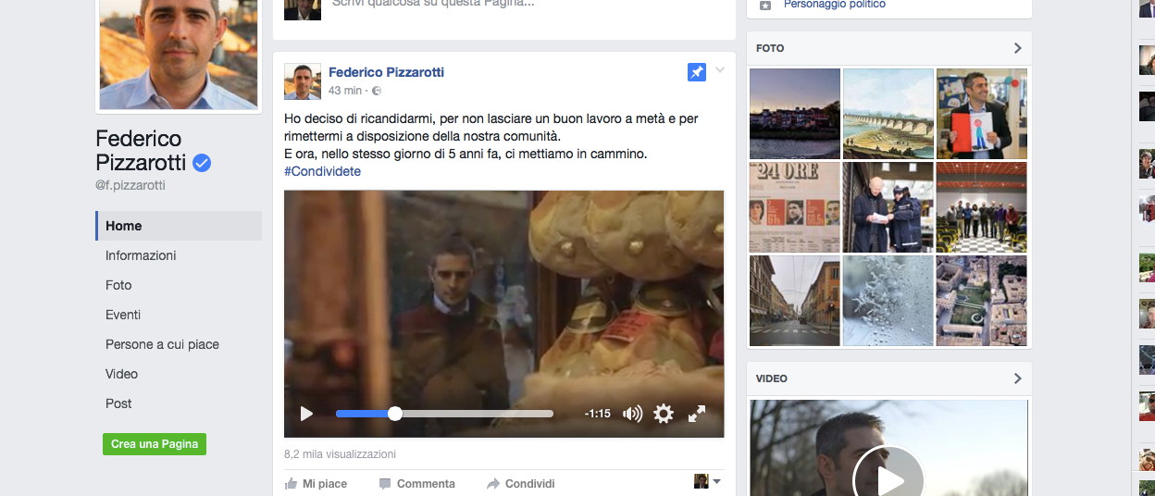1155x496 pixels.
Task: Open the frost crystals photo thumbnail
Action: (888, 301)
